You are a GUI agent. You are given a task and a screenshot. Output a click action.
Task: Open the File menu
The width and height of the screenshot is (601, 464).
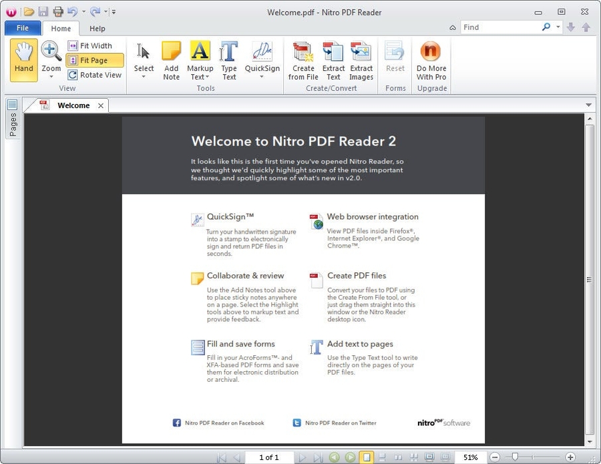22,27
